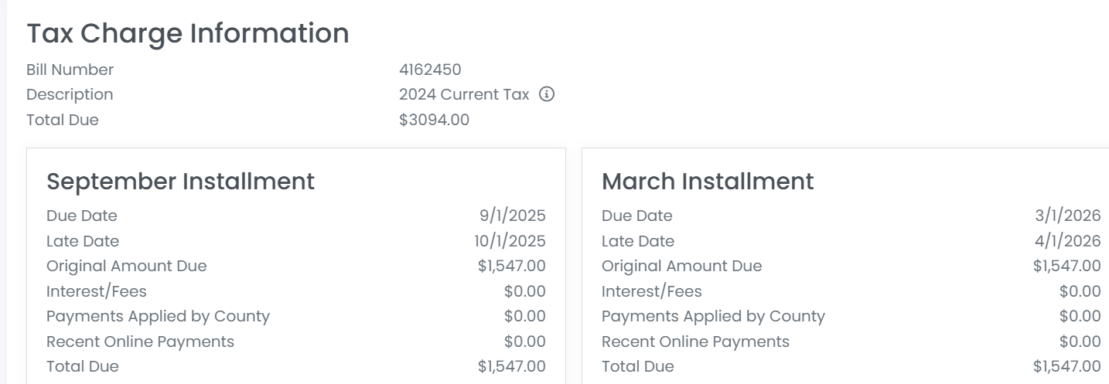1109x384 pixels.
Task: Click the March Installment heading
Action: 708,182
